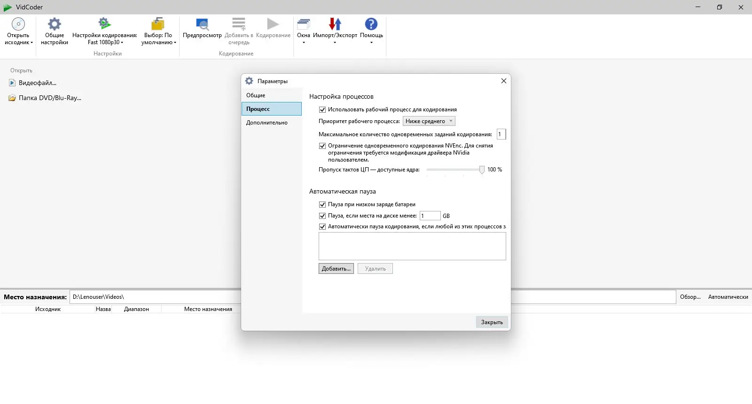Click the Import/Export arrows icon
The image size is (752, 404).
(335, 24)
